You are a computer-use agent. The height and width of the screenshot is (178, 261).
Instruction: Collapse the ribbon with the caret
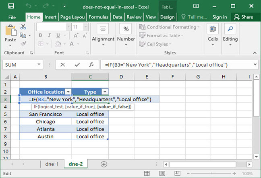tap(255, 53)
